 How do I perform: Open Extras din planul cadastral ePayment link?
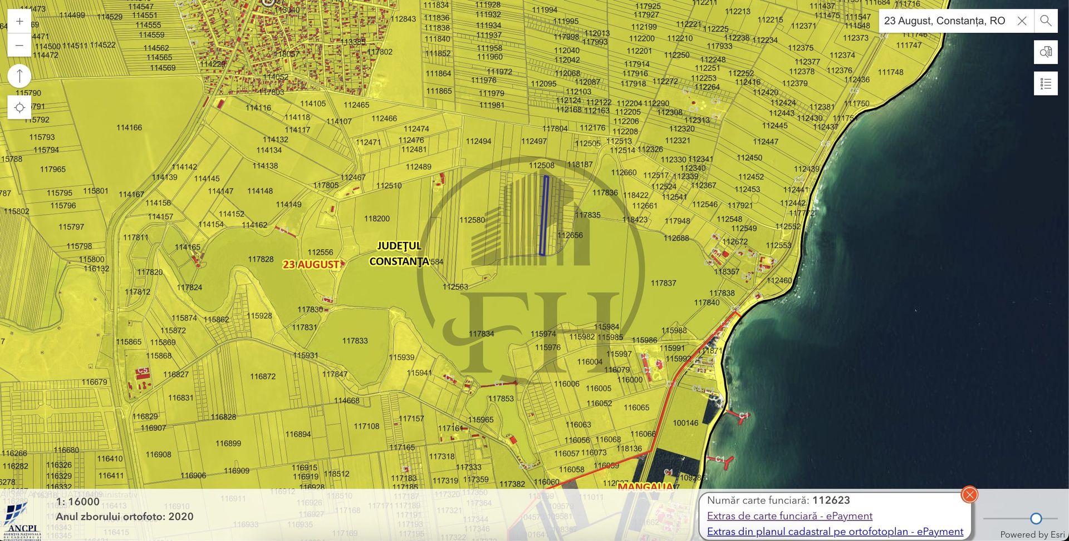point(835,532)
